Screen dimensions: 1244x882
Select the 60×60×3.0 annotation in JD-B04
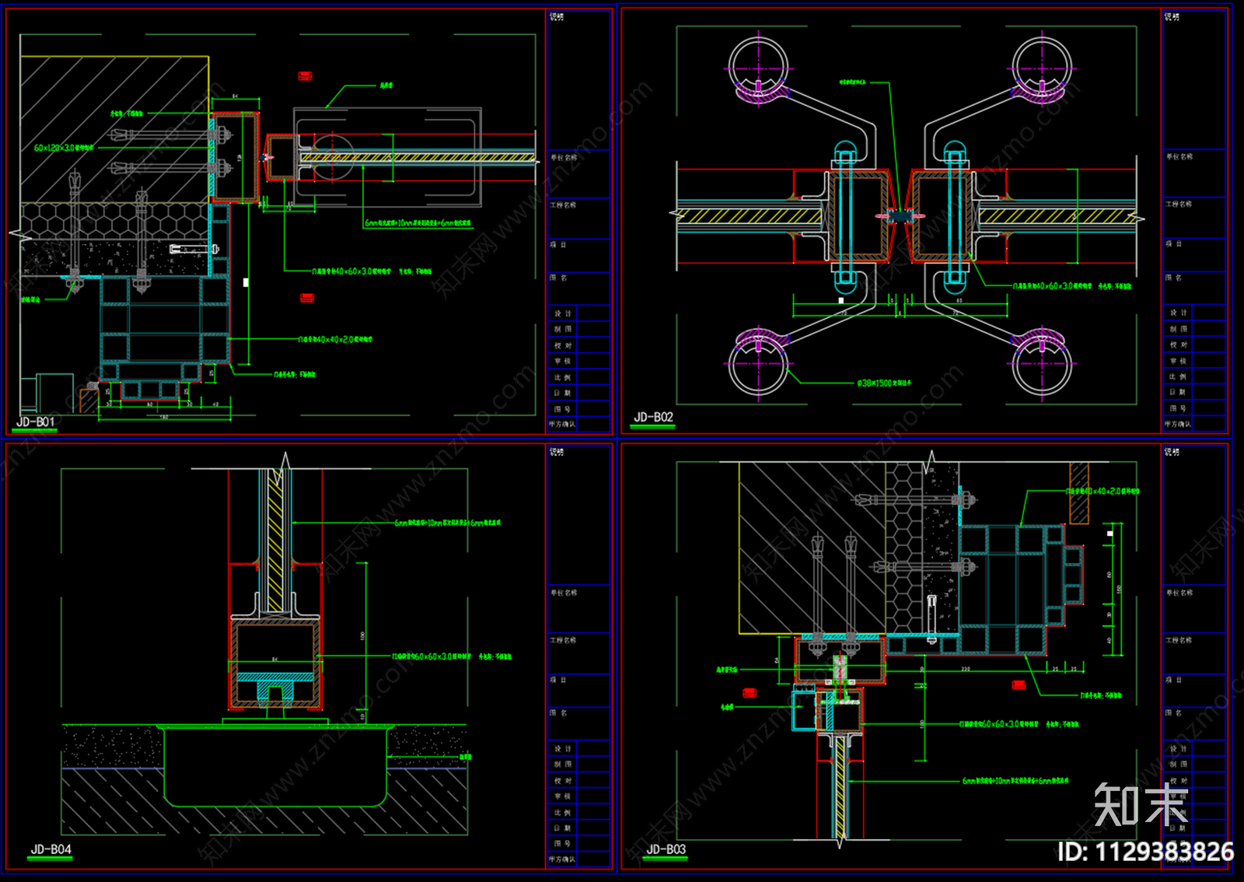click(x=452, y=657)
